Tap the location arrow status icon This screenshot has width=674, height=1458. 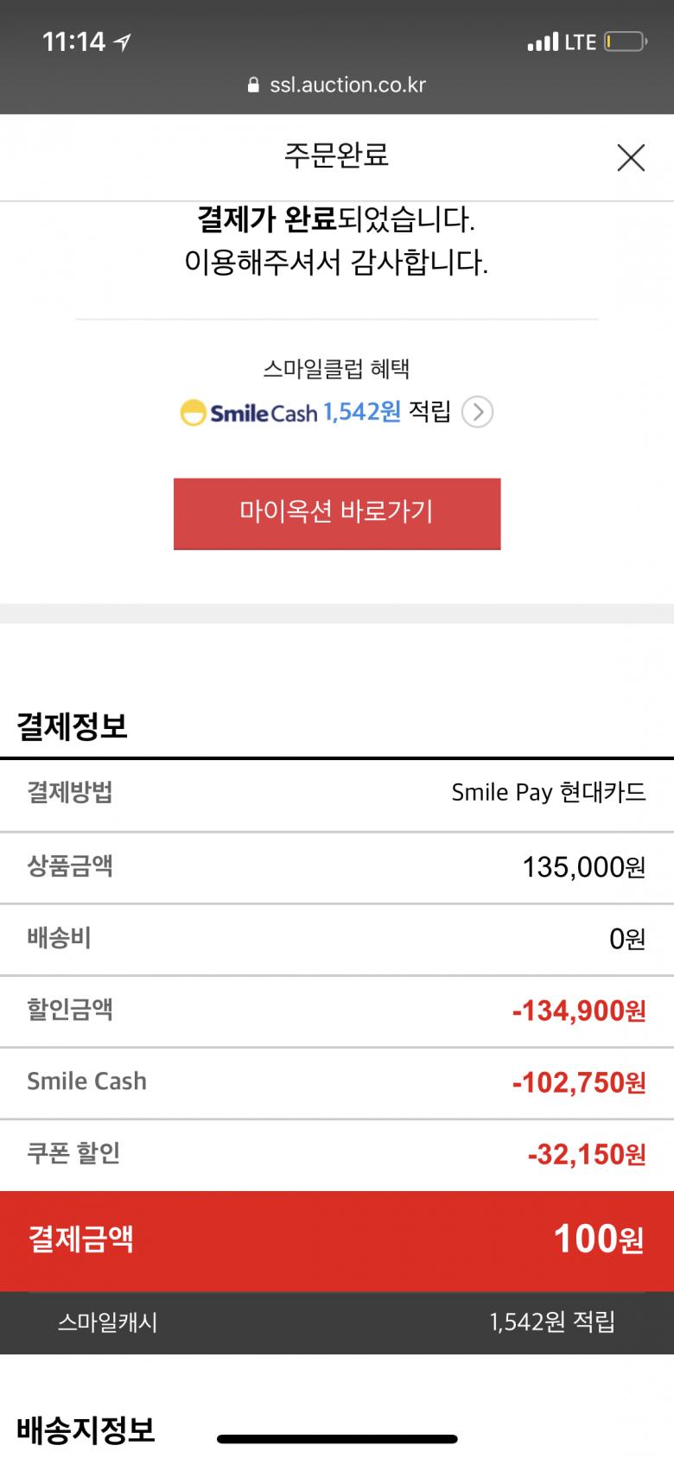(123, 41)
